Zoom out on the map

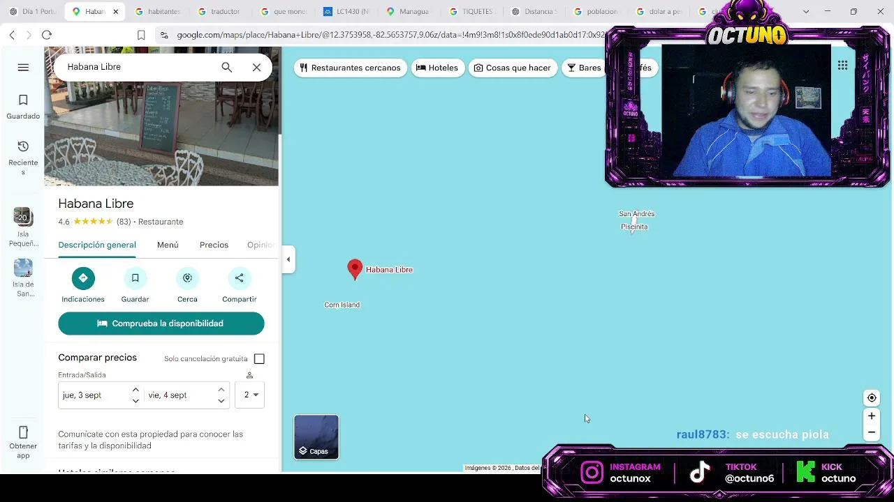pos(871,432)
